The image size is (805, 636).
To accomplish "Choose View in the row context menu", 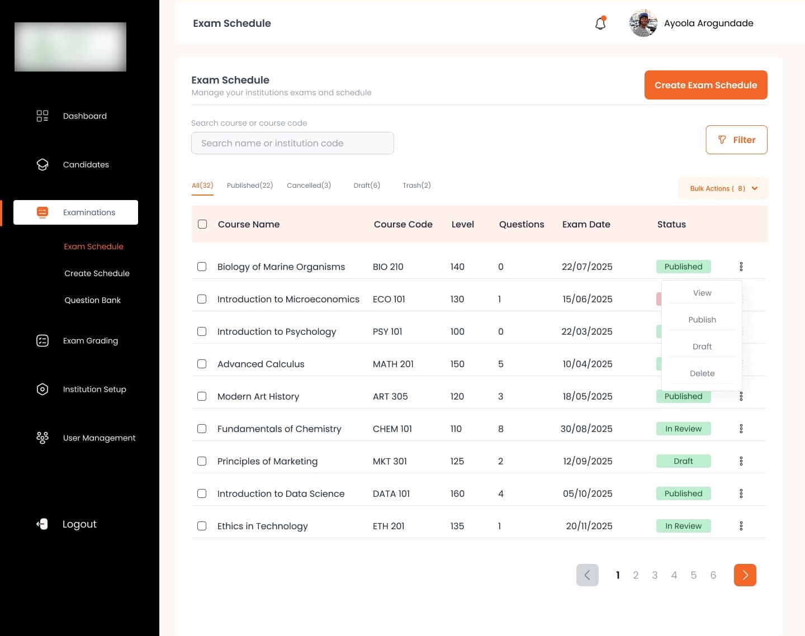I will [702, 293].
